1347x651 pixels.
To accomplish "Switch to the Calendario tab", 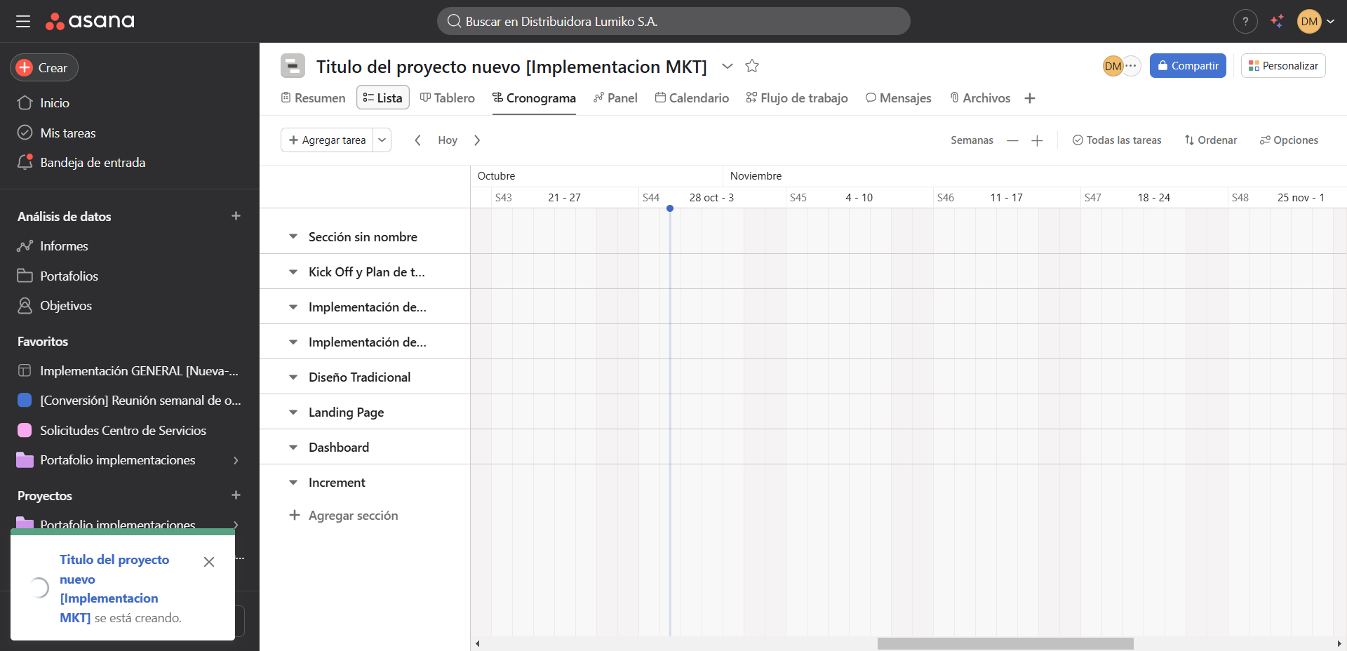I will coord(692,98).
